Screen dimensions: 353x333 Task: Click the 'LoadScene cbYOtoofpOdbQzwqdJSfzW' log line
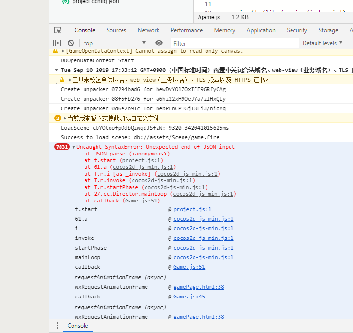(145, 128)
